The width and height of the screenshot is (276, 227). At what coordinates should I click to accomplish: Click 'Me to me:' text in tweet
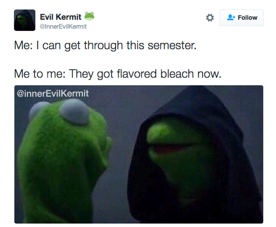tap(40, 74)
